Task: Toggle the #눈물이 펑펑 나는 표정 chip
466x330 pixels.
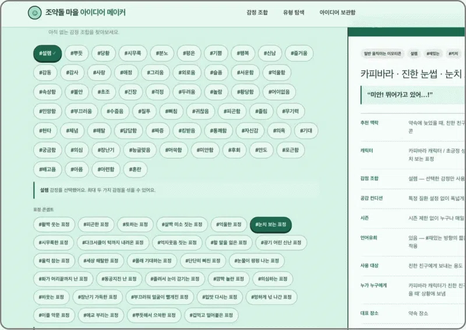Action: pyautogui.click(x=257, y=261)
